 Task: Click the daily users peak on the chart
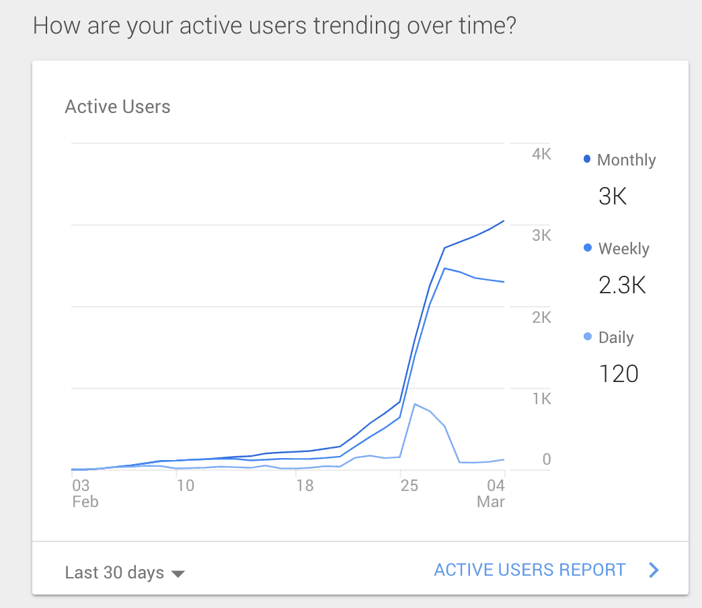coord(415,404)
